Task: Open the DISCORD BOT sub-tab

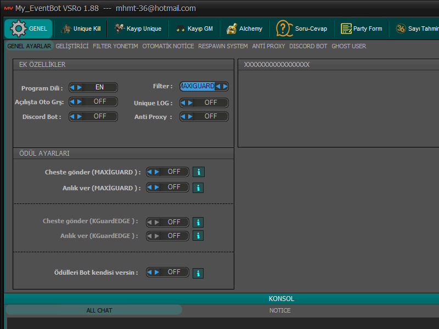Action: coord(308,46)
